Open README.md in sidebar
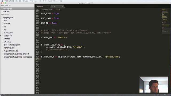The width and height of the screenshot is (171, 96). [x=9, y=48]
